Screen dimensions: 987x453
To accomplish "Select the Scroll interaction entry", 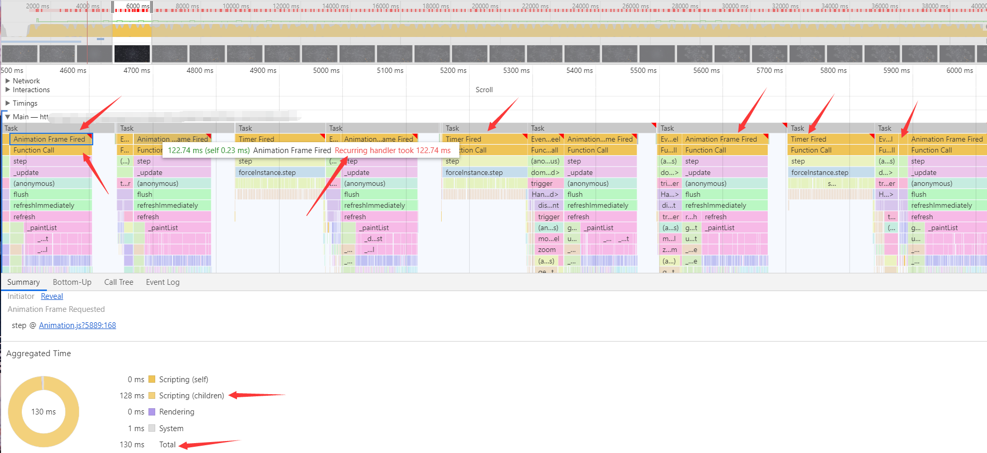I will (484, 90).
